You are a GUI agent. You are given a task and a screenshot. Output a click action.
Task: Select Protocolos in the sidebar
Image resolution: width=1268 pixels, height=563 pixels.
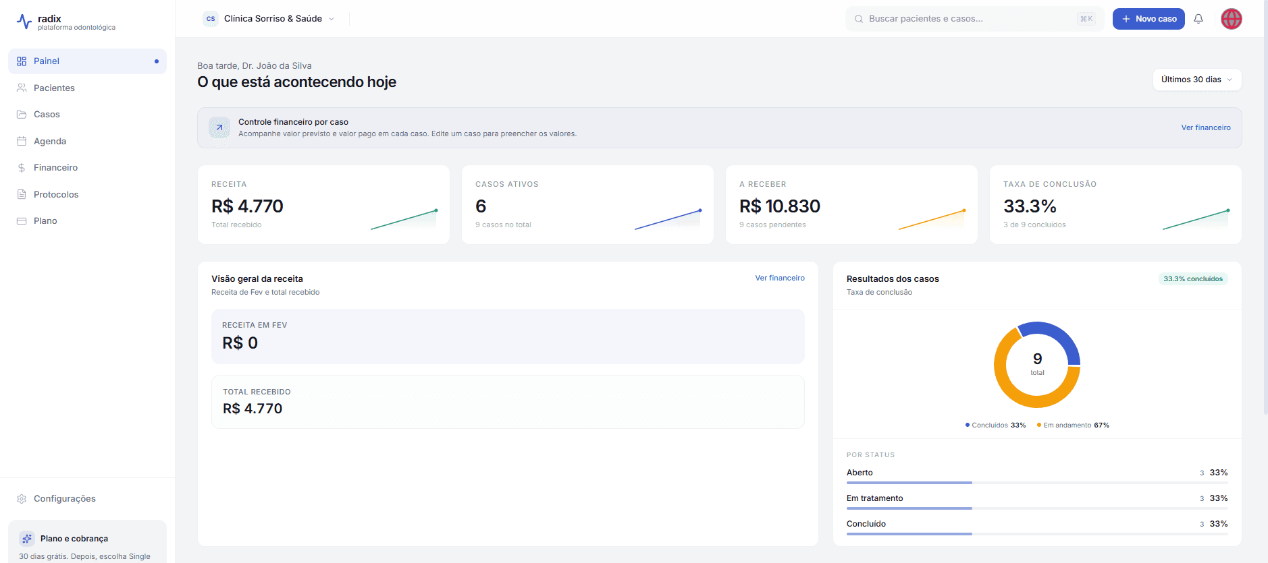(56, 195)
